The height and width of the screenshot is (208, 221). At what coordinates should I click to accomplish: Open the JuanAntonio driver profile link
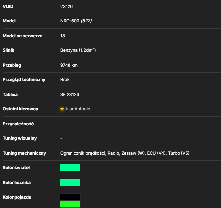click(x=77, y=109)
